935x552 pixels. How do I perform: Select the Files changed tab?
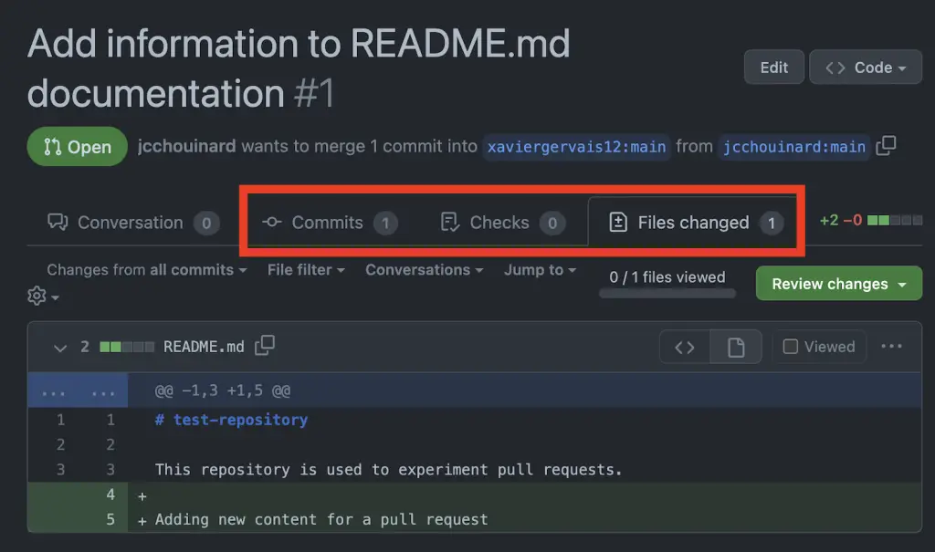click(x=695, y=223)
